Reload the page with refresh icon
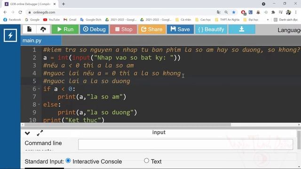Viewport: 301px width, 169px height. coord(20,12)
